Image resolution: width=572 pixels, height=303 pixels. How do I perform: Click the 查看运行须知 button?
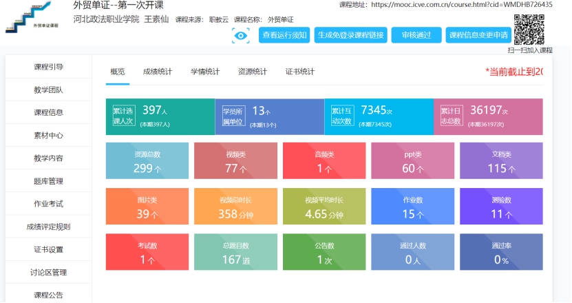(284, 35)
